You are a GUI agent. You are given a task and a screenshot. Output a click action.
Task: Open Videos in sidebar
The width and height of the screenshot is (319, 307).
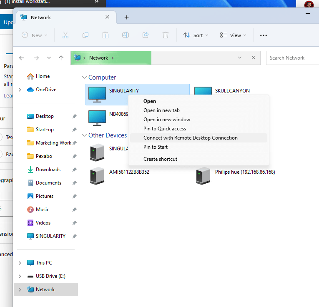coord(39,223)
